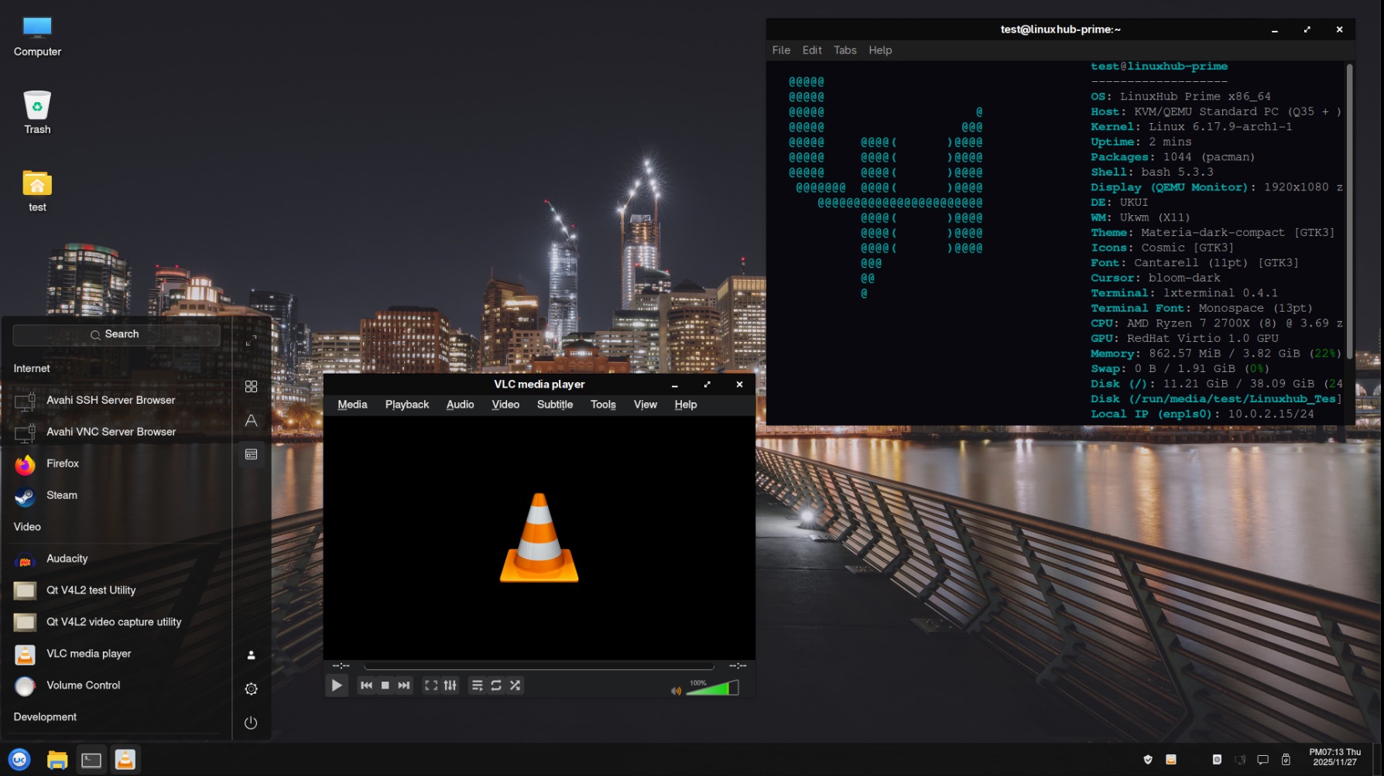
Task: Mute audio via speaker icon
Action: click(676, 690)
